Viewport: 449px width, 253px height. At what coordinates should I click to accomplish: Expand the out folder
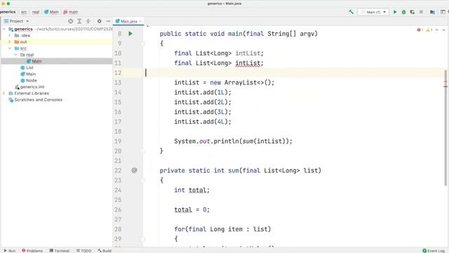click(x=10, y=42)
